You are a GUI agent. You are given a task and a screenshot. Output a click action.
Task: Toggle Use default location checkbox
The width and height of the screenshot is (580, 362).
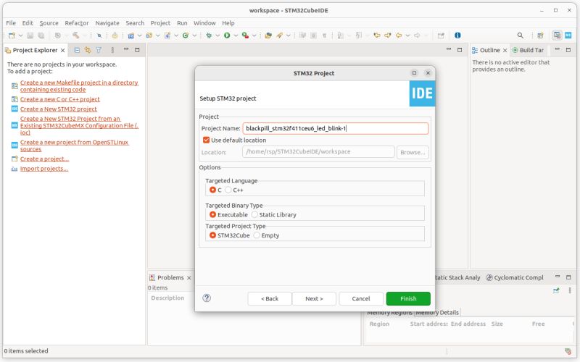207,140
